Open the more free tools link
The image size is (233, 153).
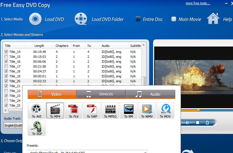[198, 3]
